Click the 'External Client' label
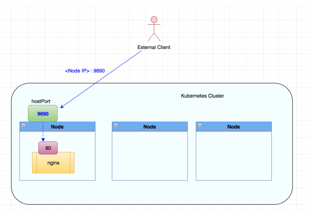The image size is (312, 211). coord(154,47)
